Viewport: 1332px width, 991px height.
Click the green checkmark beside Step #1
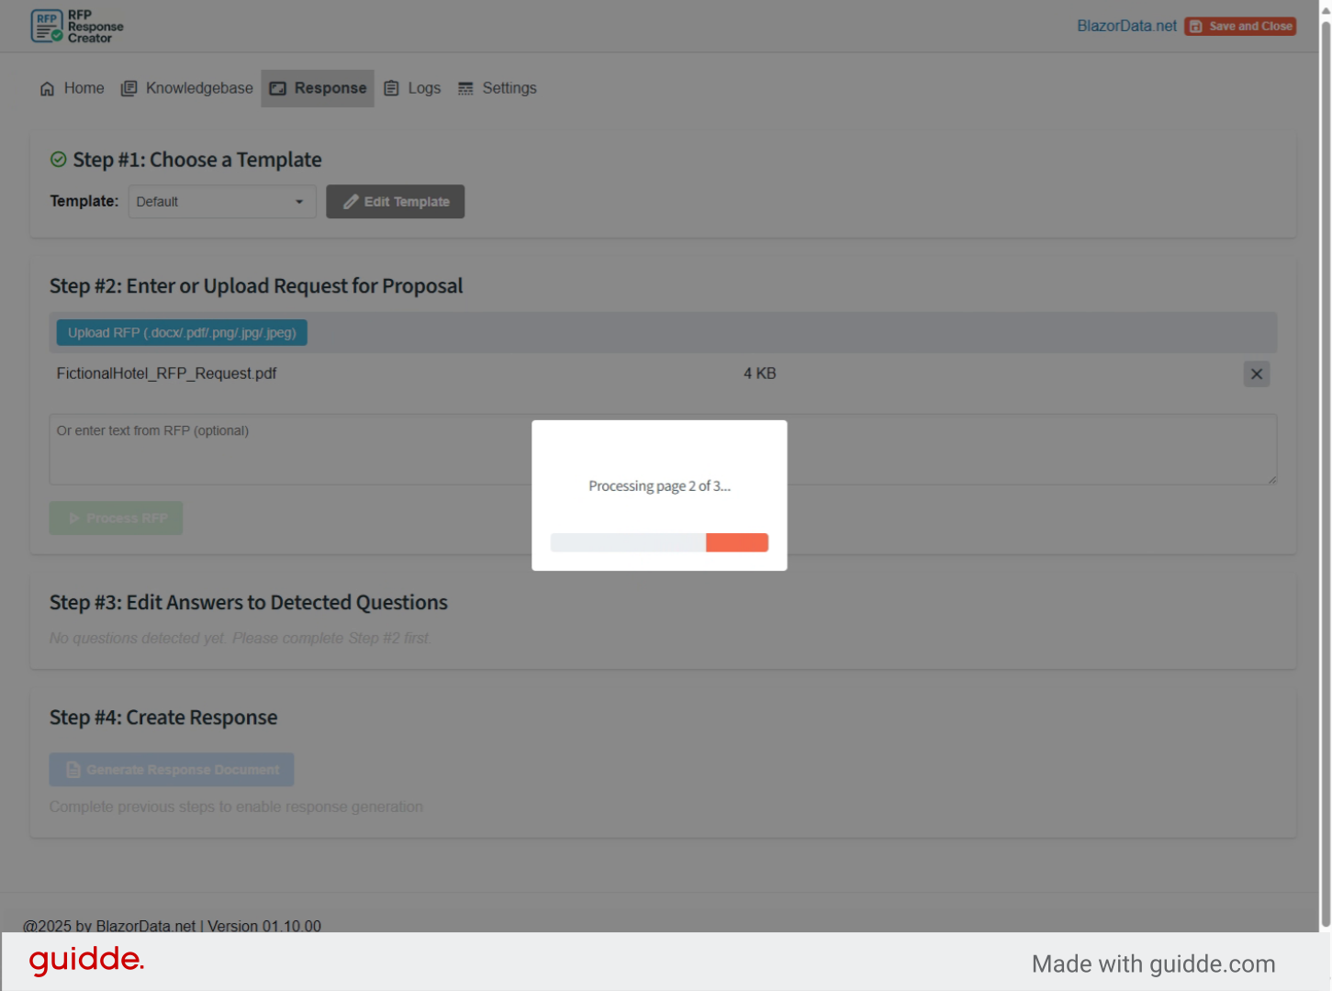(x=57, y=159)
